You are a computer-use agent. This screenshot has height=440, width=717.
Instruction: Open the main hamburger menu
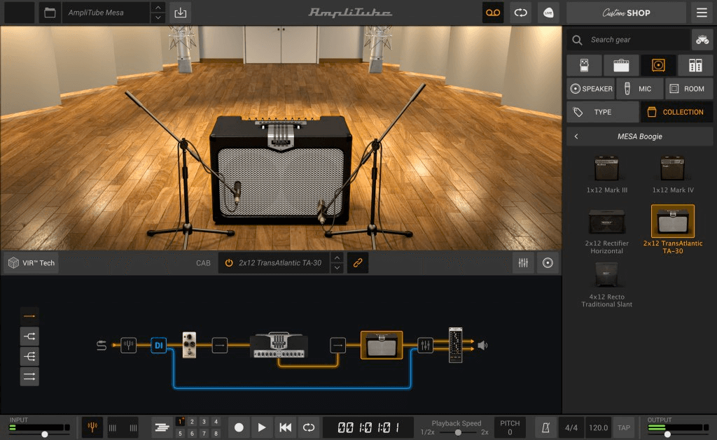tap(702, 13)
